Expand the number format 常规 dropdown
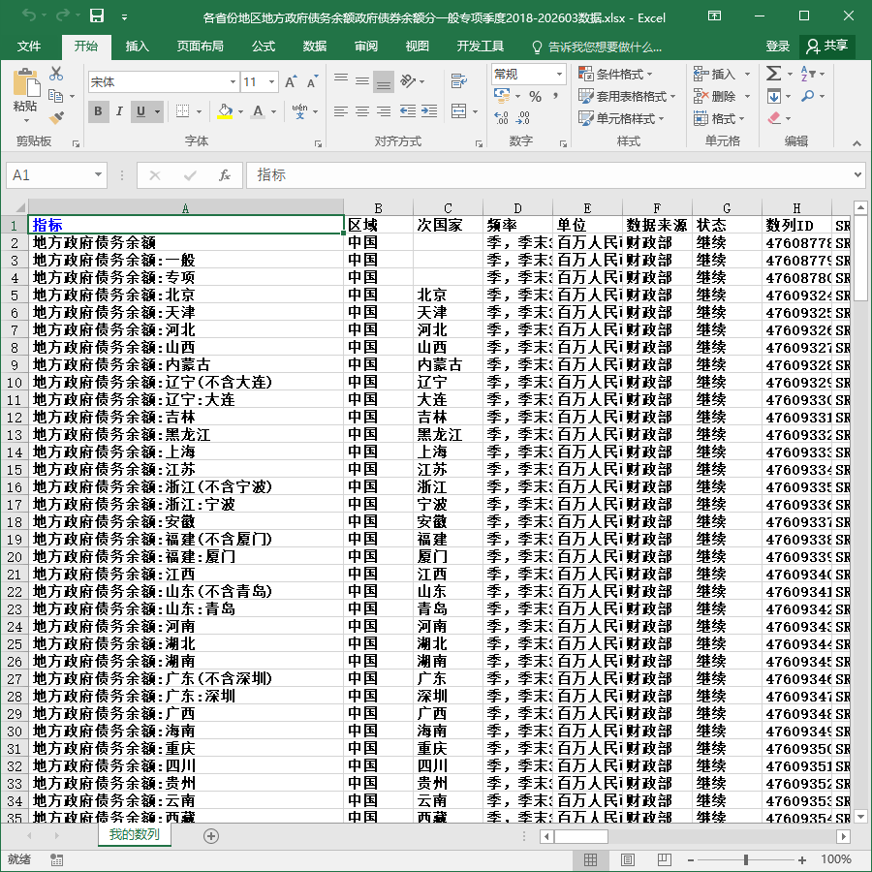 (559, 74)
